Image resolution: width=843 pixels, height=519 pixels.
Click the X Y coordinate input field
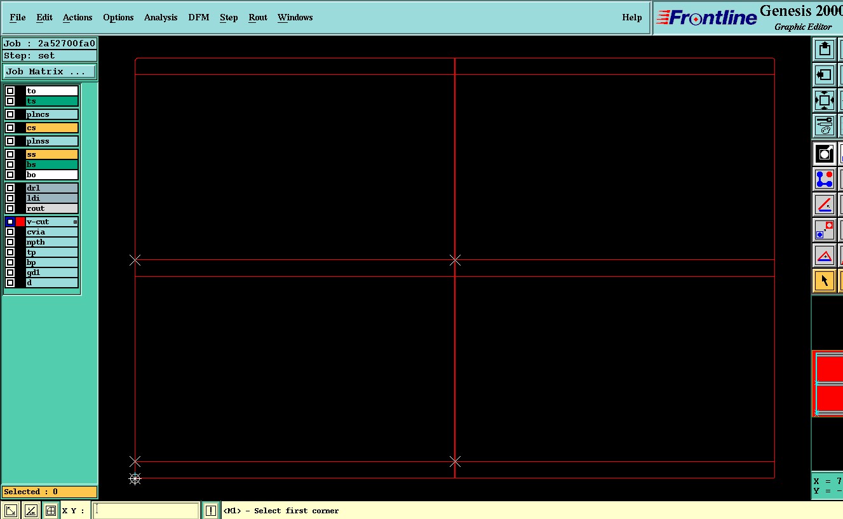(x=145, y=511)
